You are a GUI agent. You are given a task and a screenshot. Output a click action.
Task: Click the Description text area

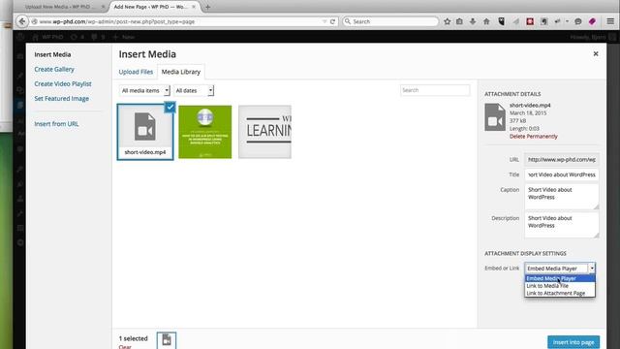coord(562,225)
